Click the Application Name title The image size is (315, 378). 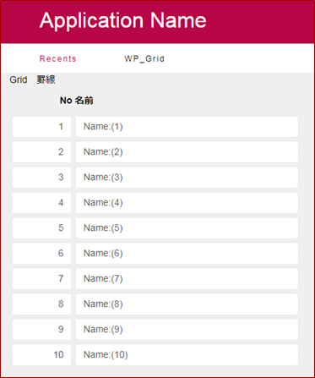[123, 20]
